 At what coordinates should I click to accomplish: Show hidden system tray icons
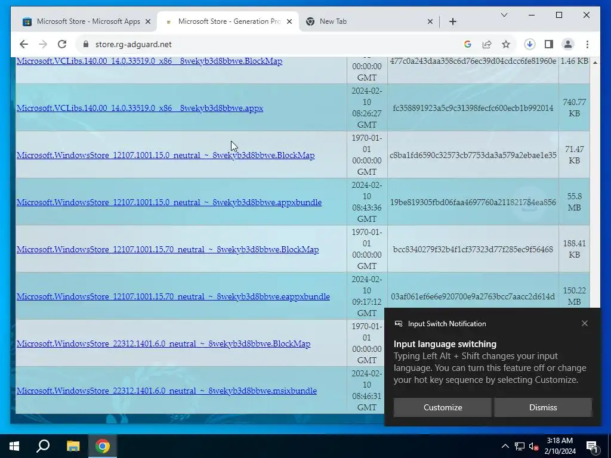[505, 446]
